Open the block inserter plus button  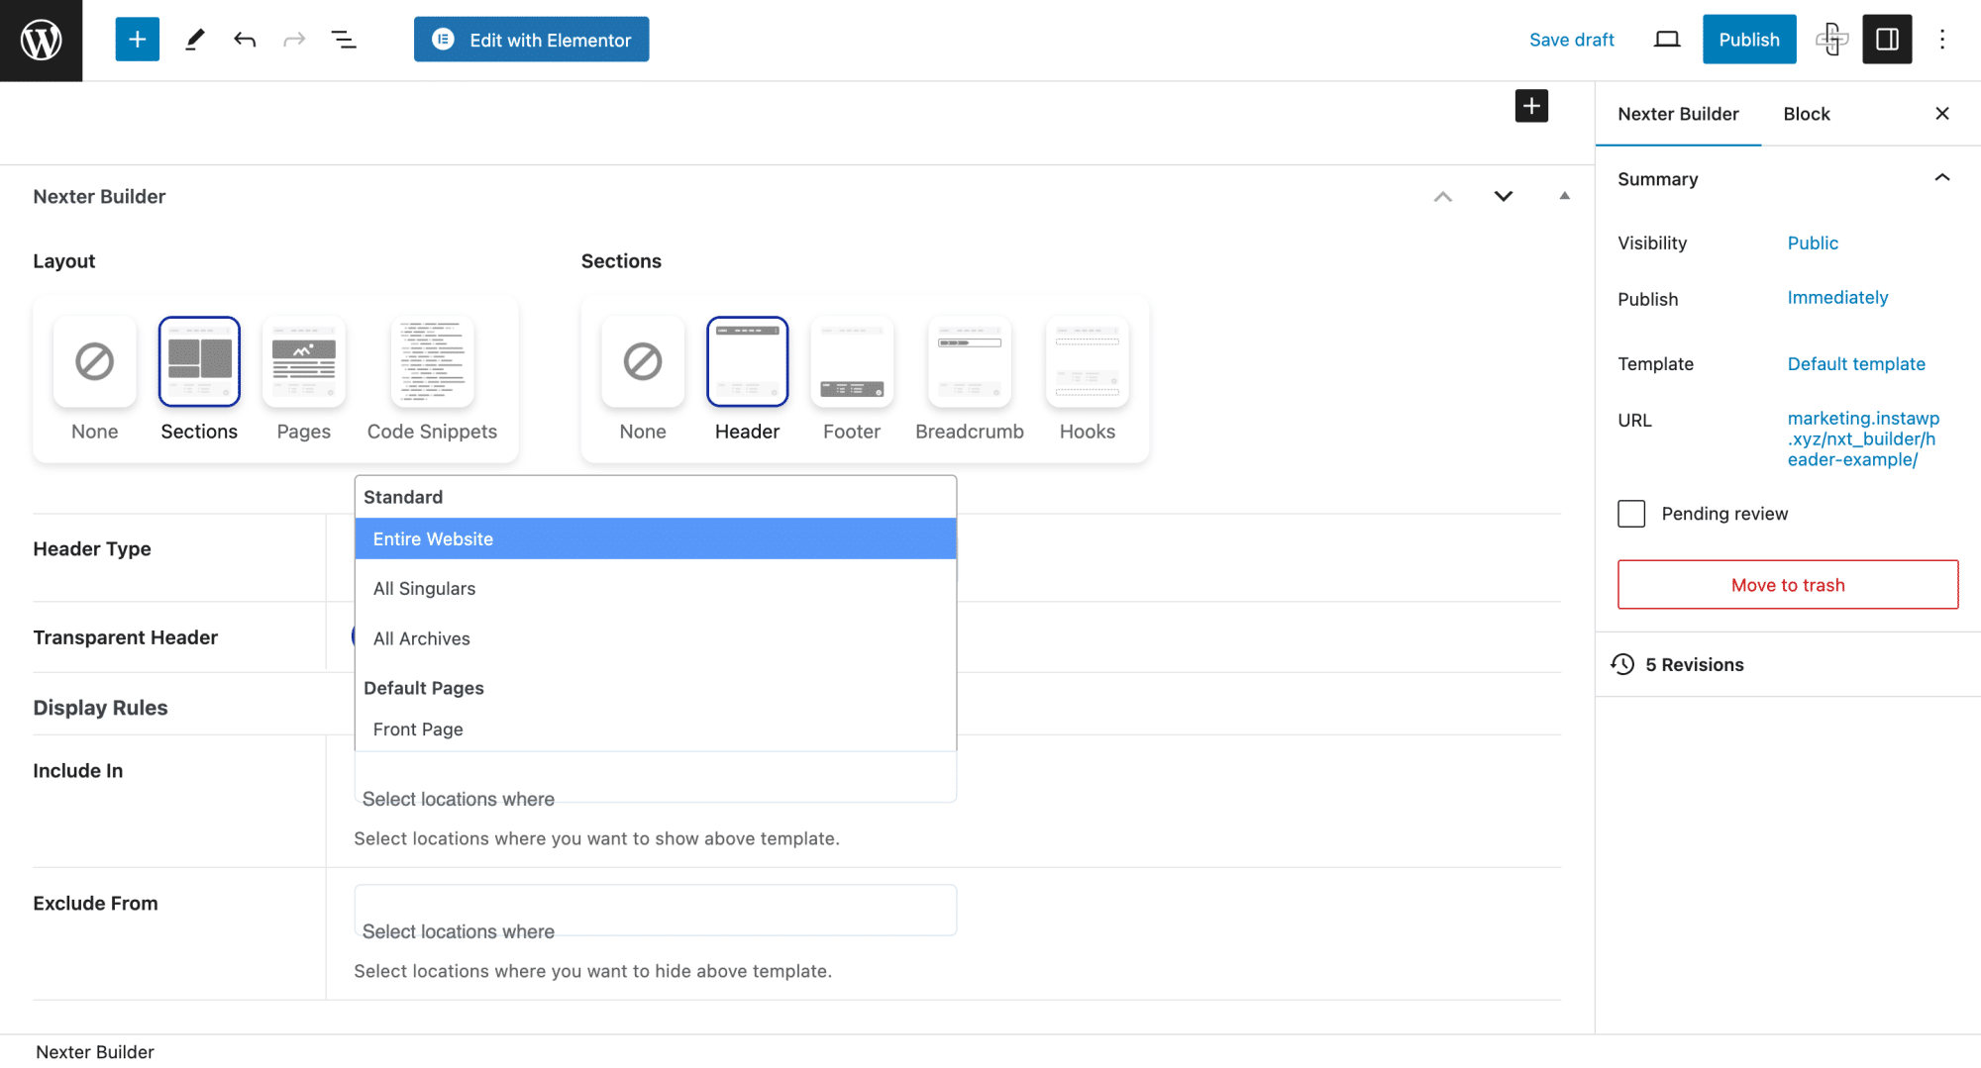[x=137, y=40]
